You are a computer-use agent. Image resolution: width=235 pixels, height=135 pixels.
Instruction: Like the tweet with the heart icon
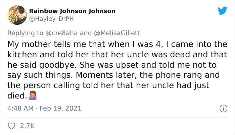point(11,126)
